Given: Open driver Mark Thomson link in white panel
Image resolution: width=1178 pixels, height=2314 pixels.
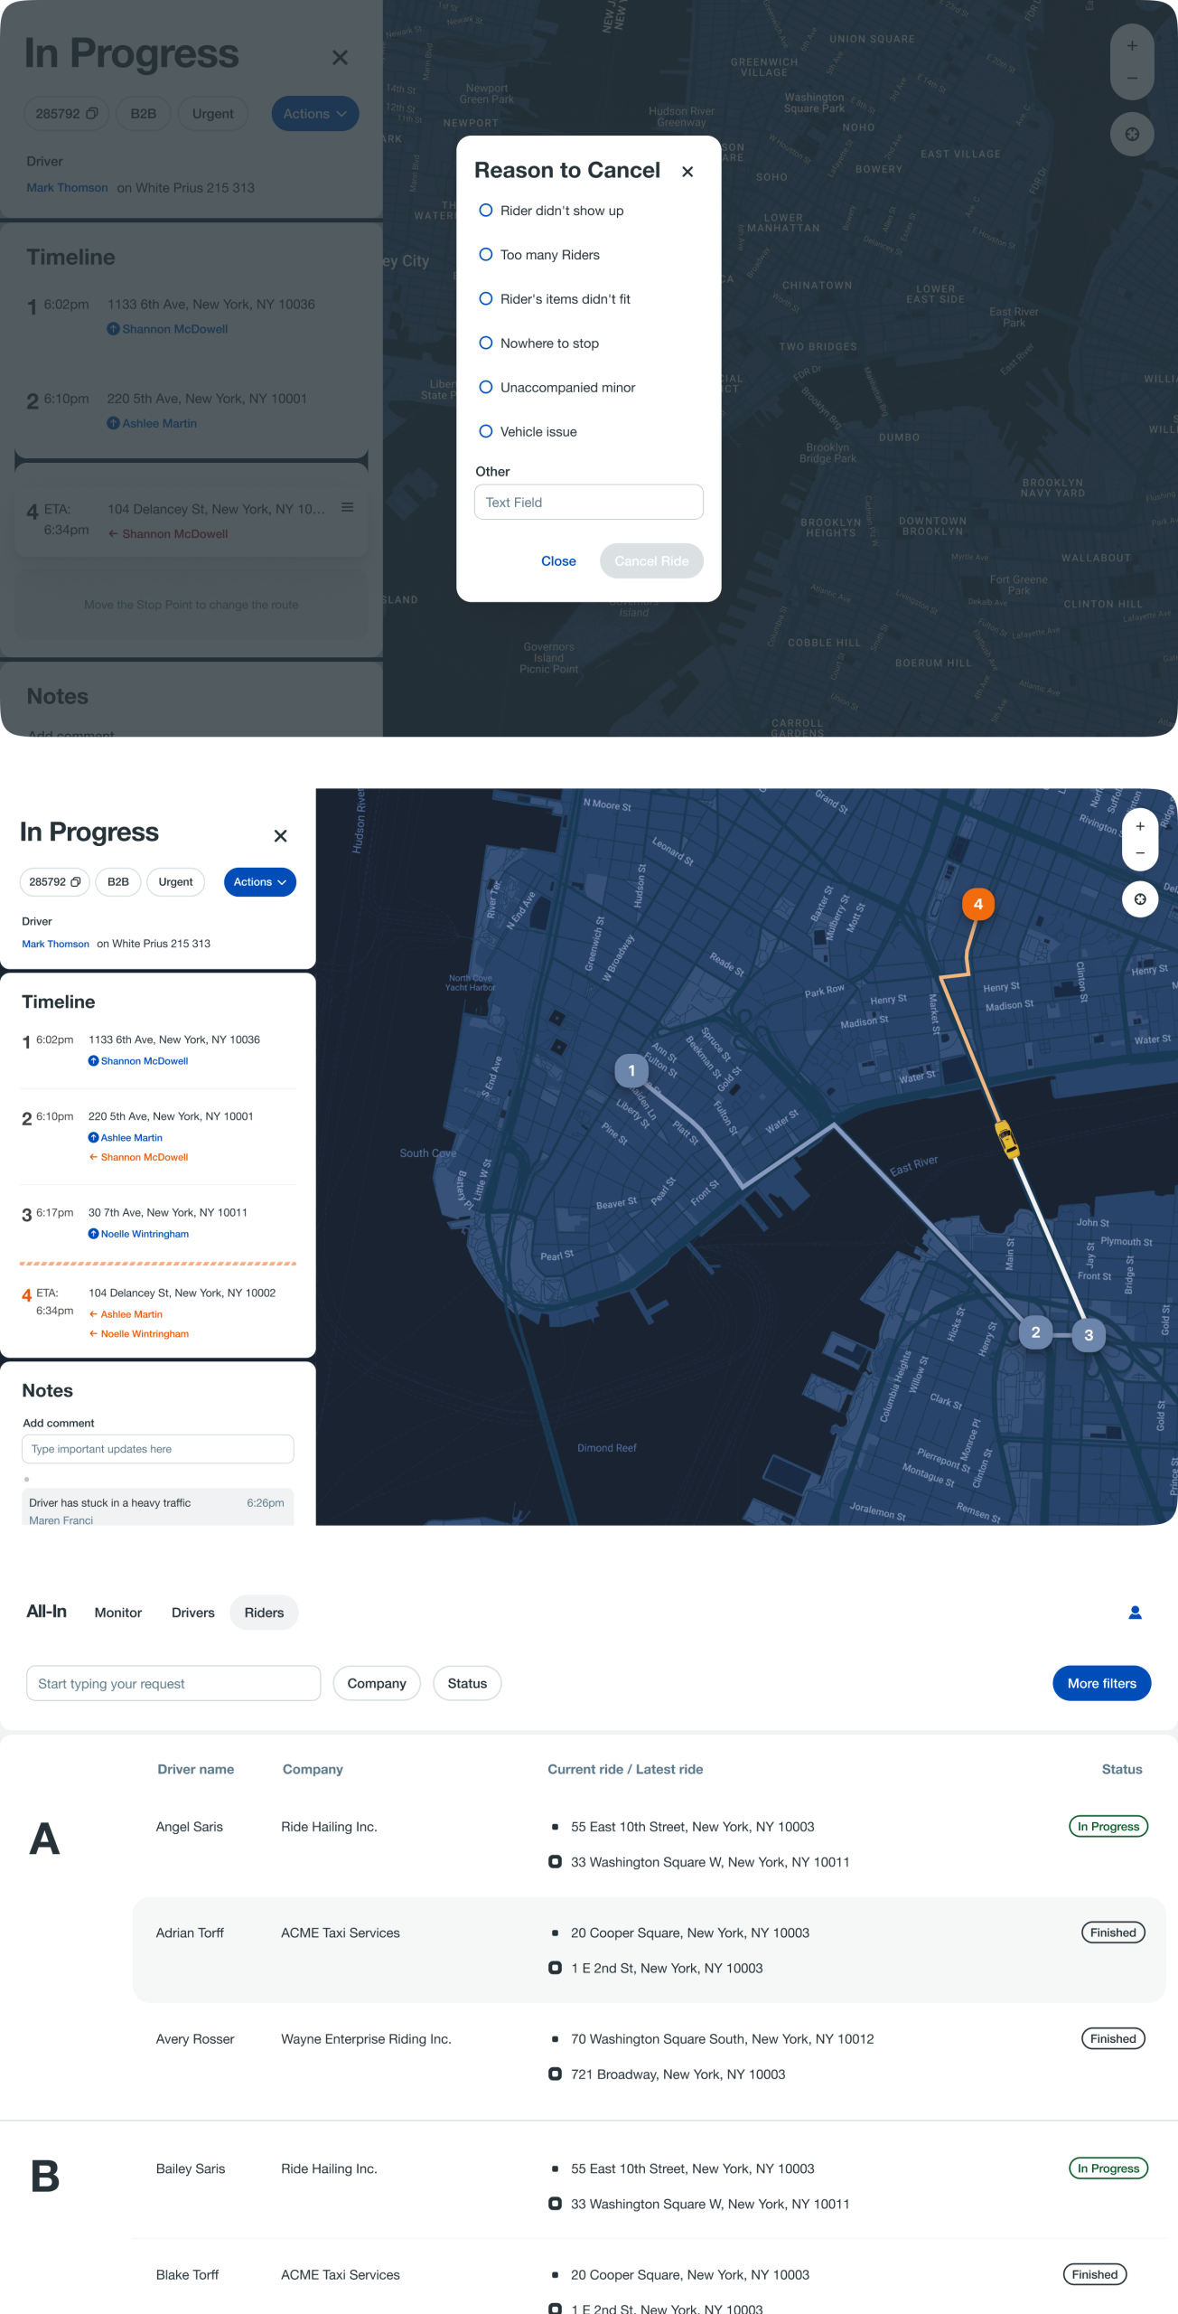Looking at the screenshot, I should point(56,944).
